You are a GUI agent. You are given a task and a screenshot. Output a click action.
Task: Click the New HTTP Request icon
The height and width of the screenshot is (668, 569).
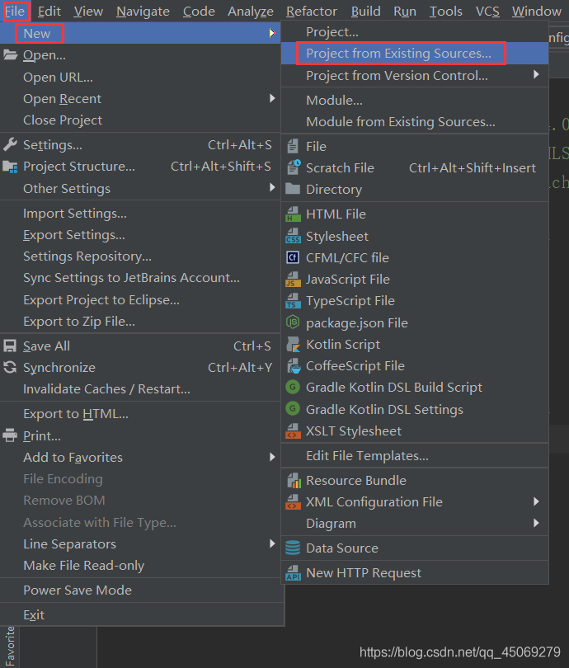click(x=293, y=573)
